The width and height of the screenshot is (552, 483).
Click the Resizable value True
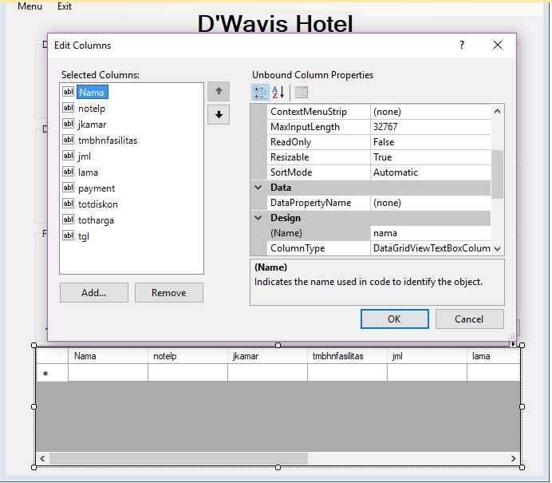click(x=430, y=157)
